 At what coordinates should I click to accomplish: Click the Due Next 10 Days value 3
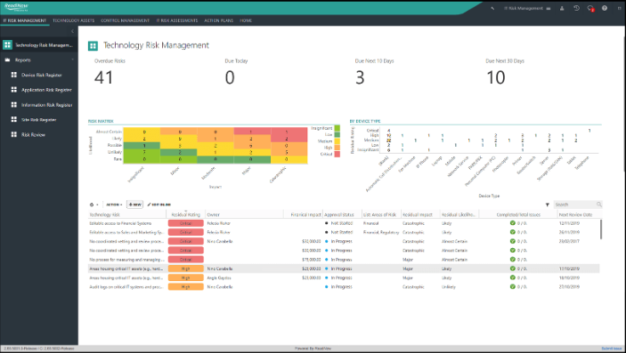click(360, 77)
